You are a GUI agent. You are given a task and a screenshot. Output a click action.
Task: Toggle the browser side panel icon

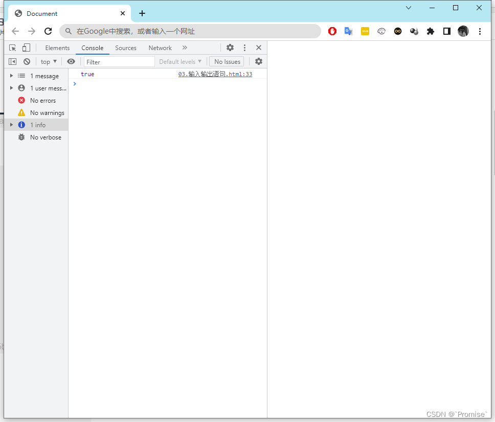(x=447, y=31)
